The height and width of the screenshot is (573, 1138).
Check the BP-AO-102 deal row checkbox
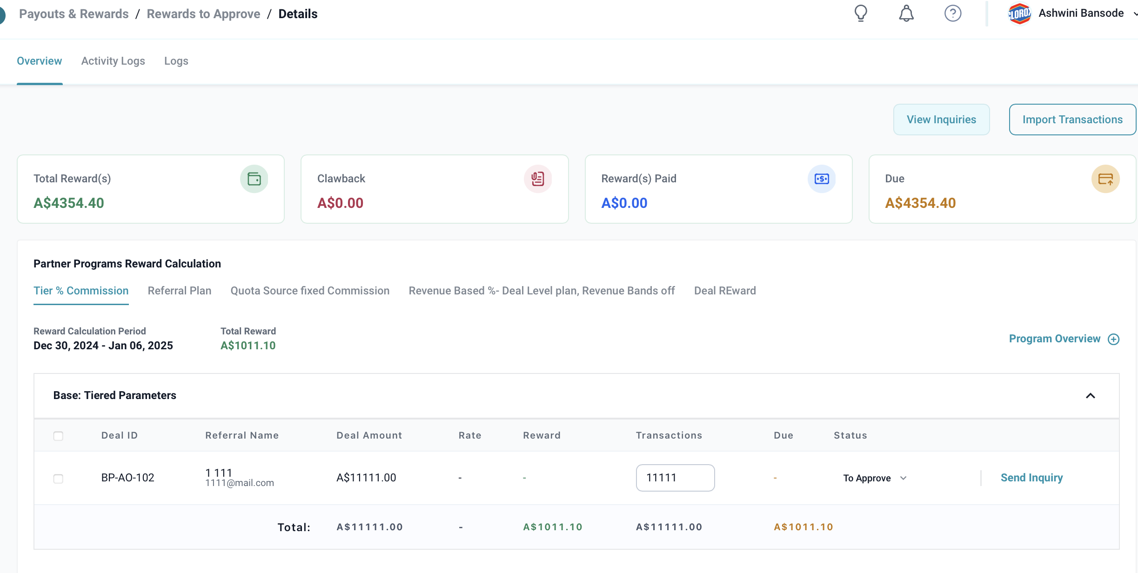[x=58, y=479]
